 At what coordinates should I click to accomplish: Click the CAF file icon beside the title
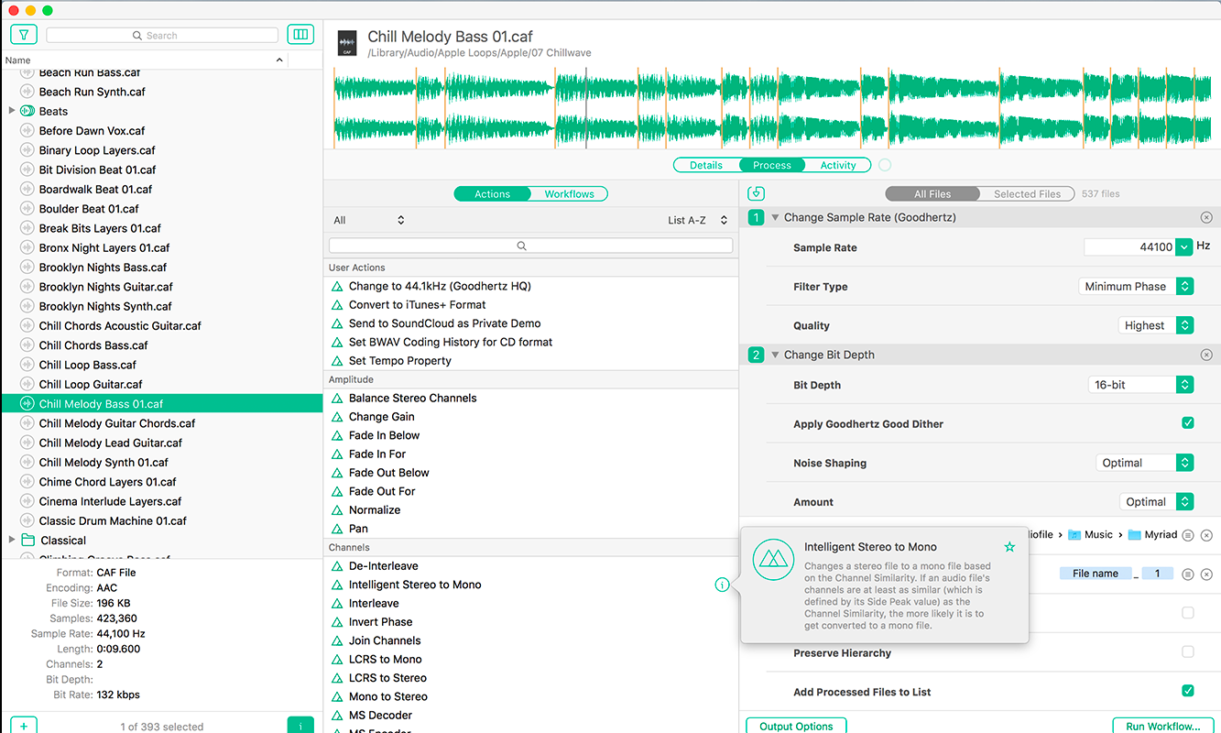click(x=347, y=44)
